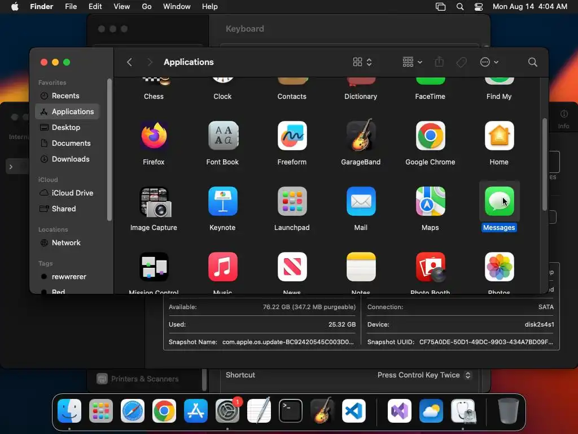Open the Window menu
The image size is (578, 434).
177,7
